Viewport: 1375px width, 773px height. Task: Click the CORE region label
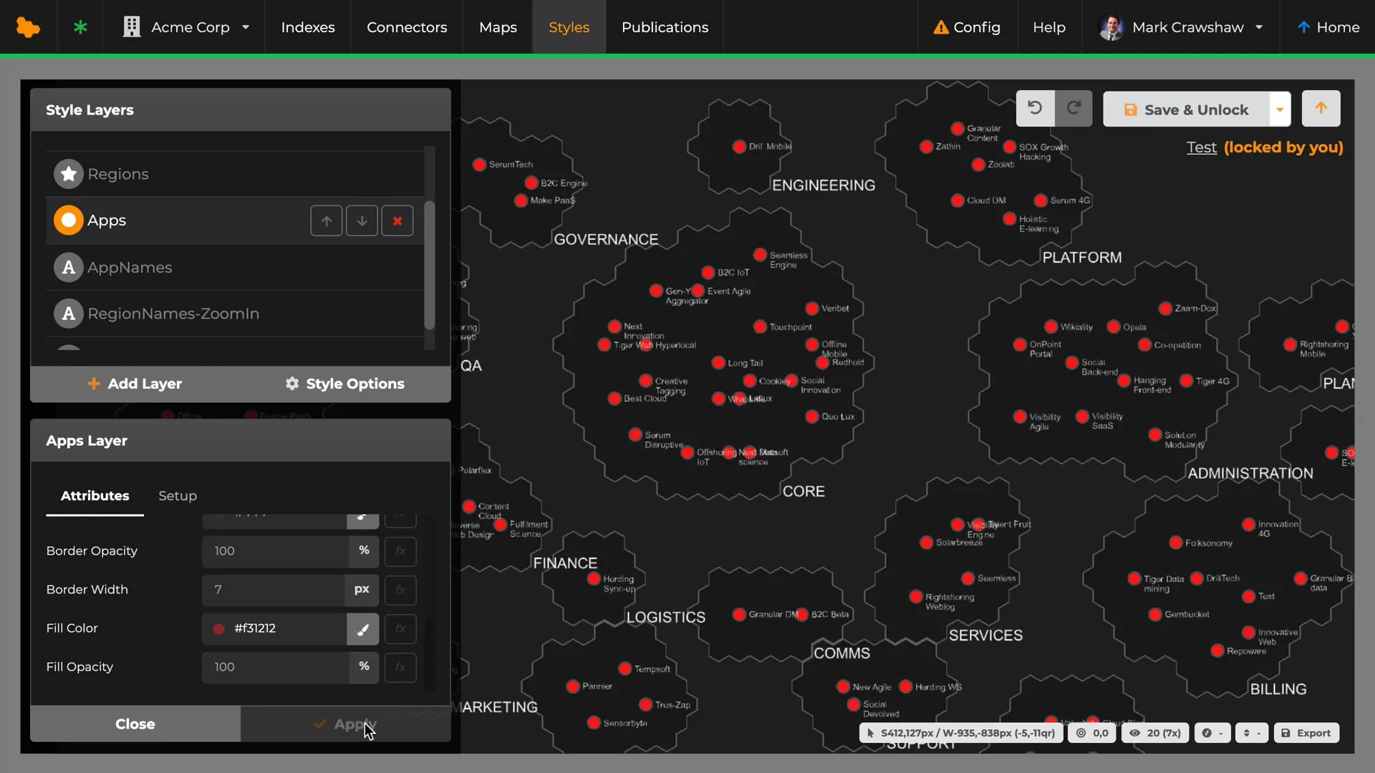click(804, 492)
